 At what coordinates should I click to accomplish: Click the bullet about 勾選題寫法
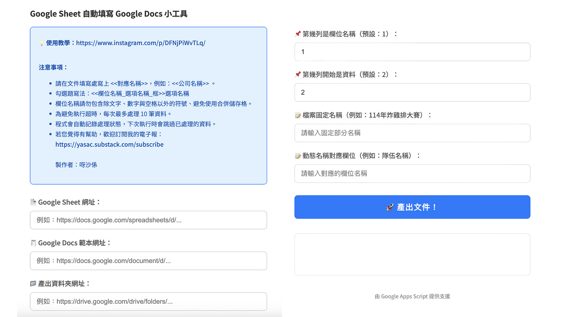click(122, 94)
